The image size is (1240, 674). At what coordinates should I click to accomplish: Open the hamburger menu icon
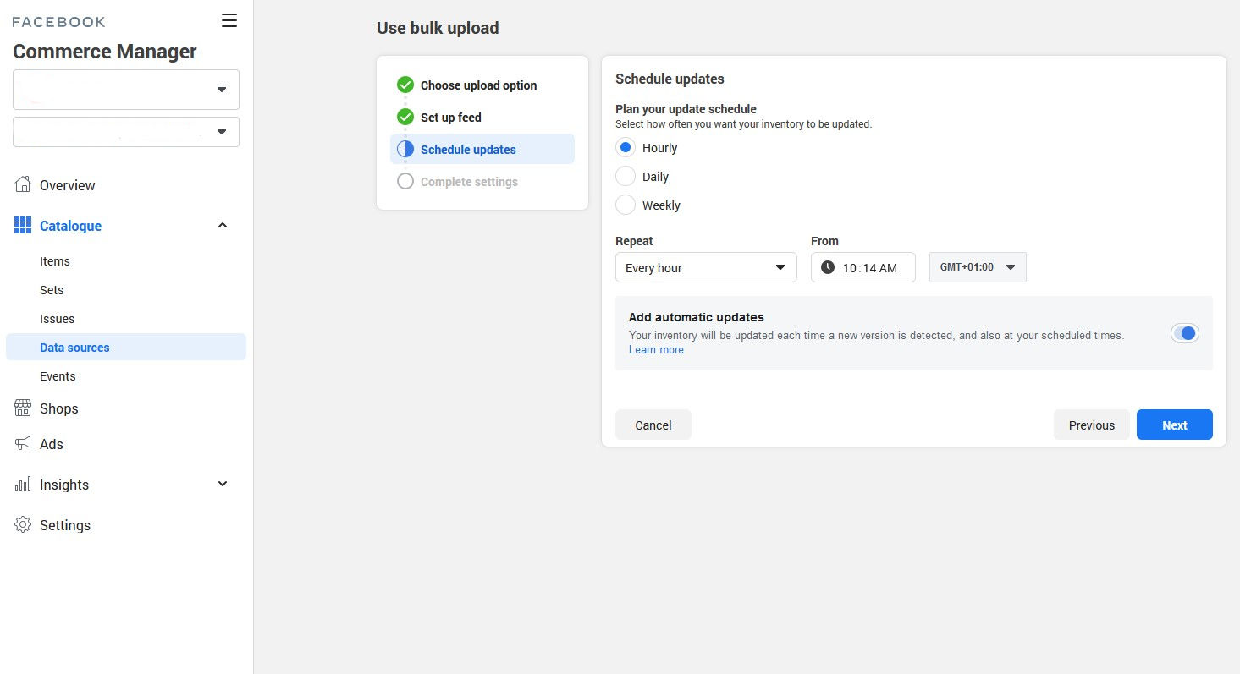point(229,20)
